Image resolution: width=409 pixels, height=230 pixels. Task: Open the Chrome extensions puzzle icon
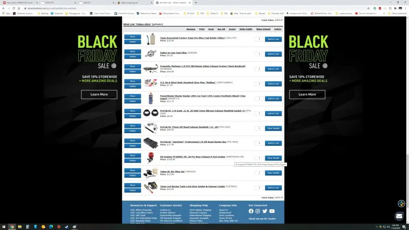(395, 8)
